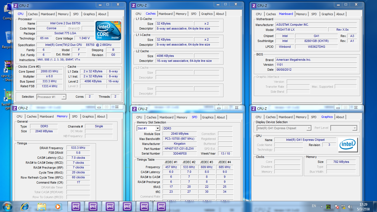
Task: Click the rated FSB value '1333.4 MHz'
Action: coord(50,86)
